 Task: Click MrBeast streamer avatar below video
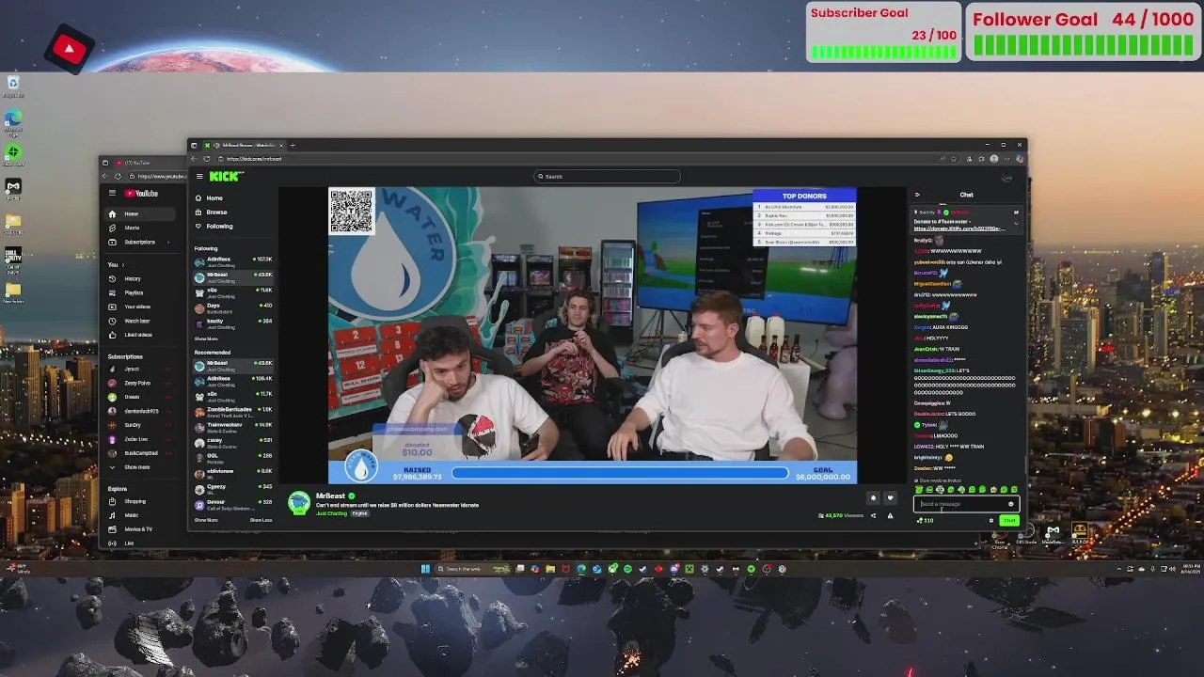(299, 503)
